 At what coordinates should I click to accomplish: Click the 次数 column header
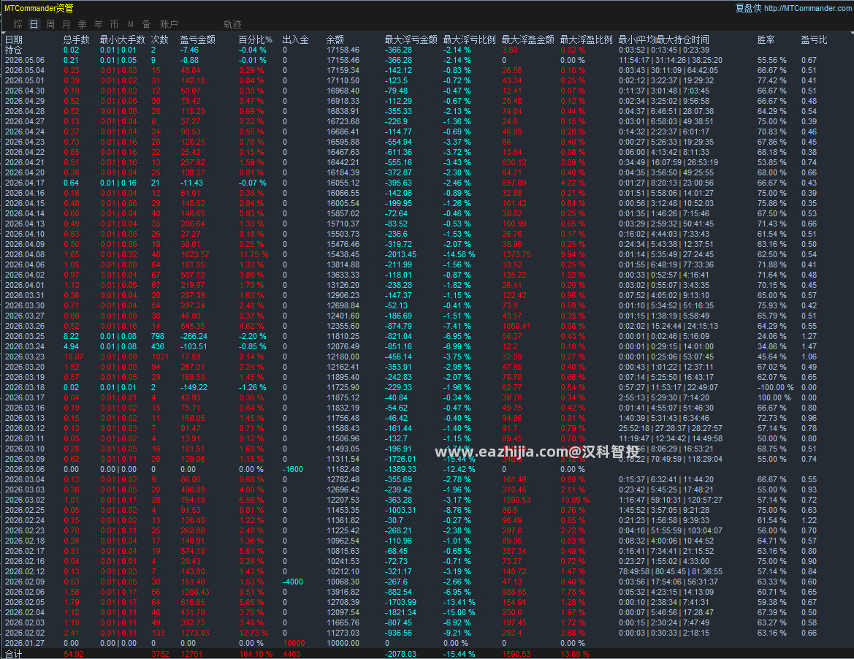pyautogui.click(x=159, y=39)
